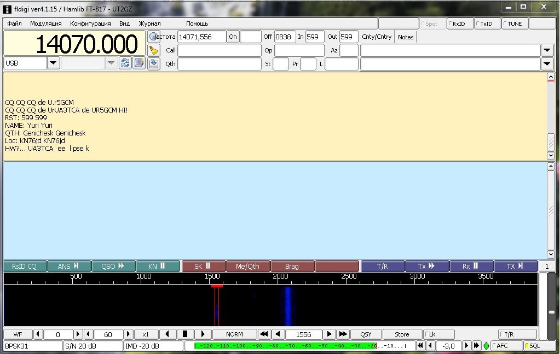
Task: Click the QSY button
Action: [x=366, y=334]
